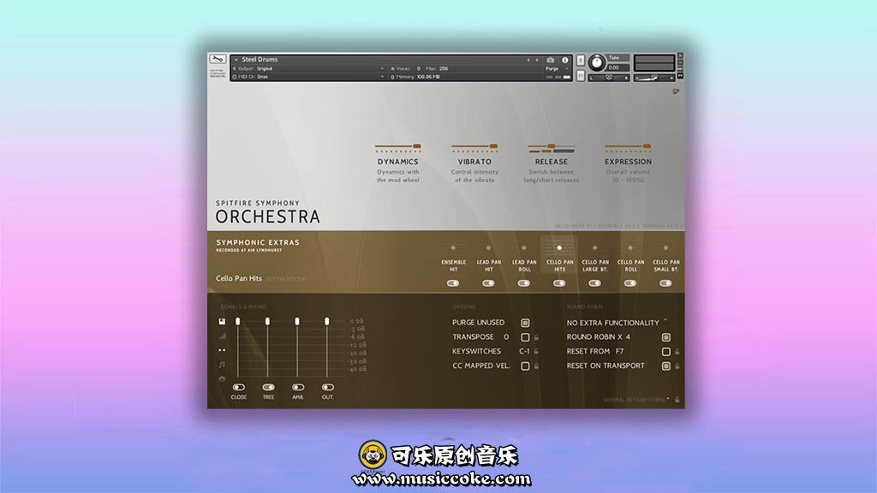Image resolution: width=877 pixels, height=493 pixels.
Task: Toggle load switch under Ensemble Hit
Action: pyautogui.click(x=453, y=283)
